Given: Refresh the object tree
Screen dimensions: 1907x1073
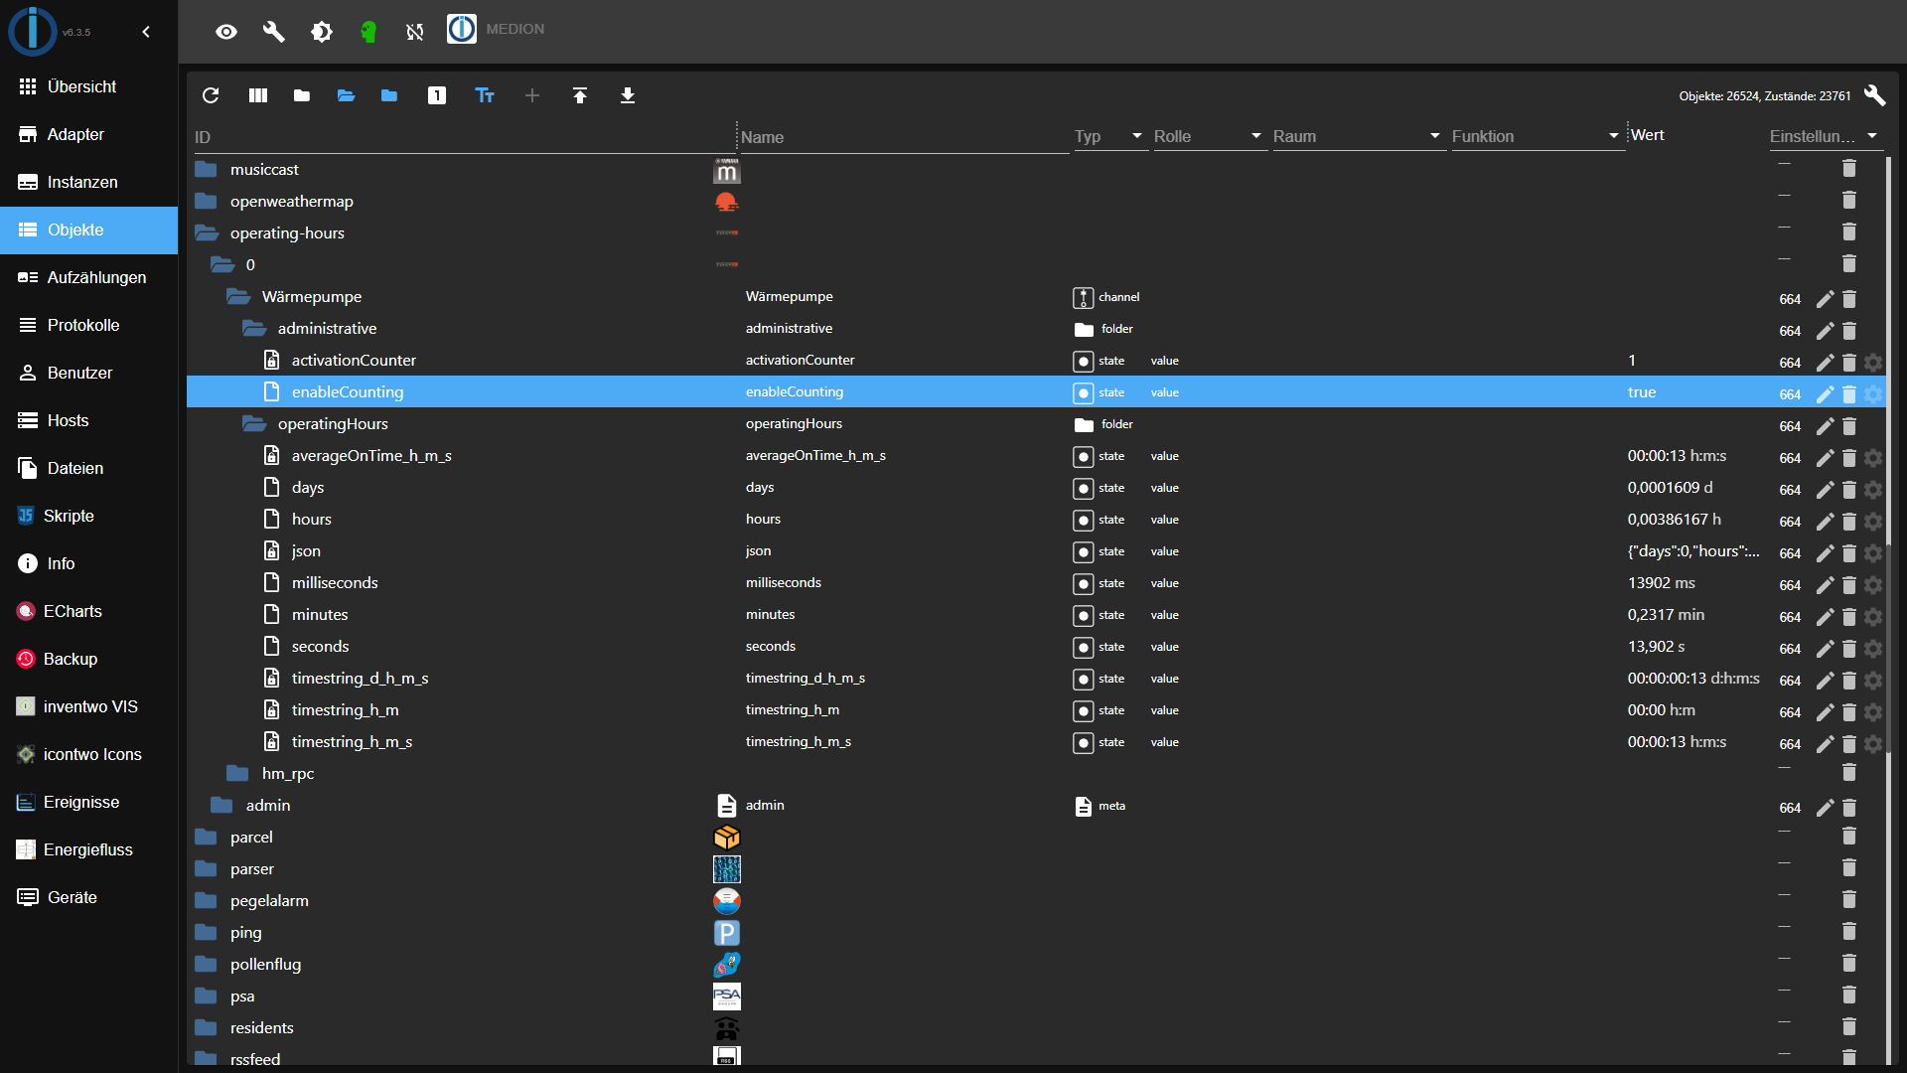Looking at the screenshot, I should (211, 95).
